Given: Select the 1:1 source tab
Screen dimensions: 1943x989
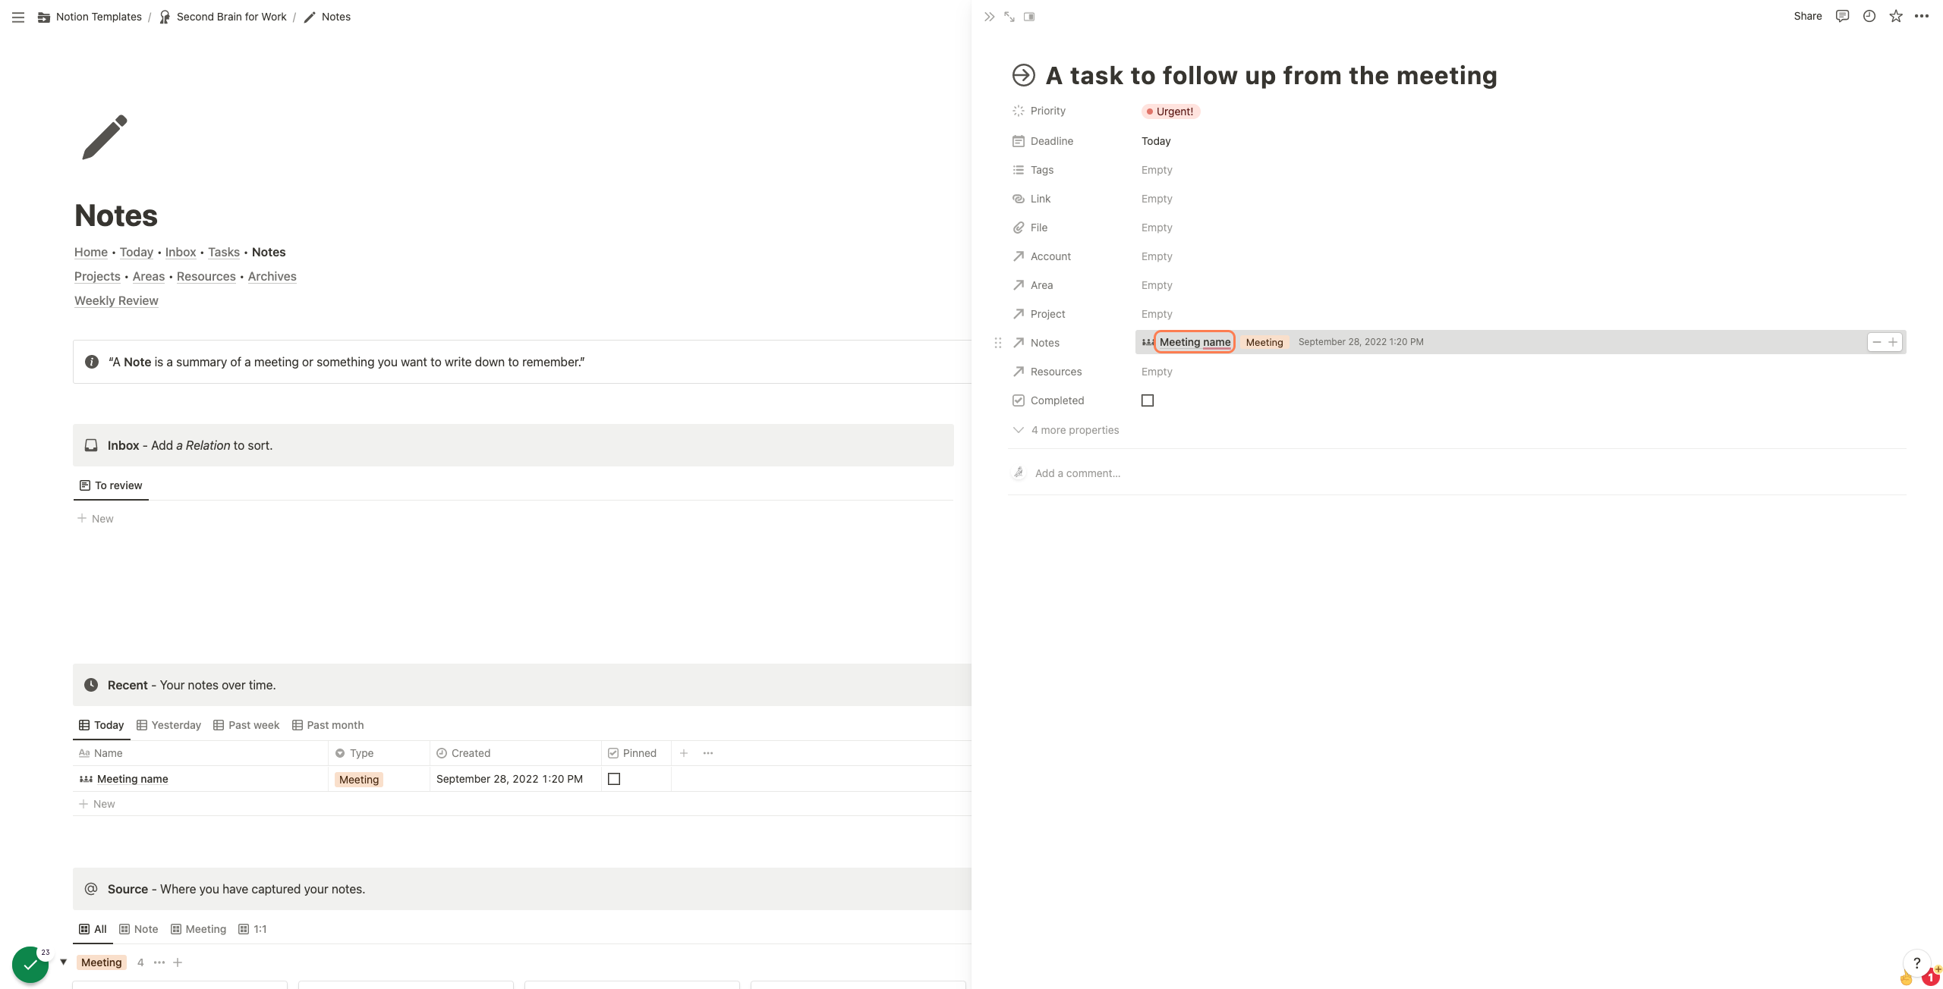Looking at the screenshot, I should [253, 929].
